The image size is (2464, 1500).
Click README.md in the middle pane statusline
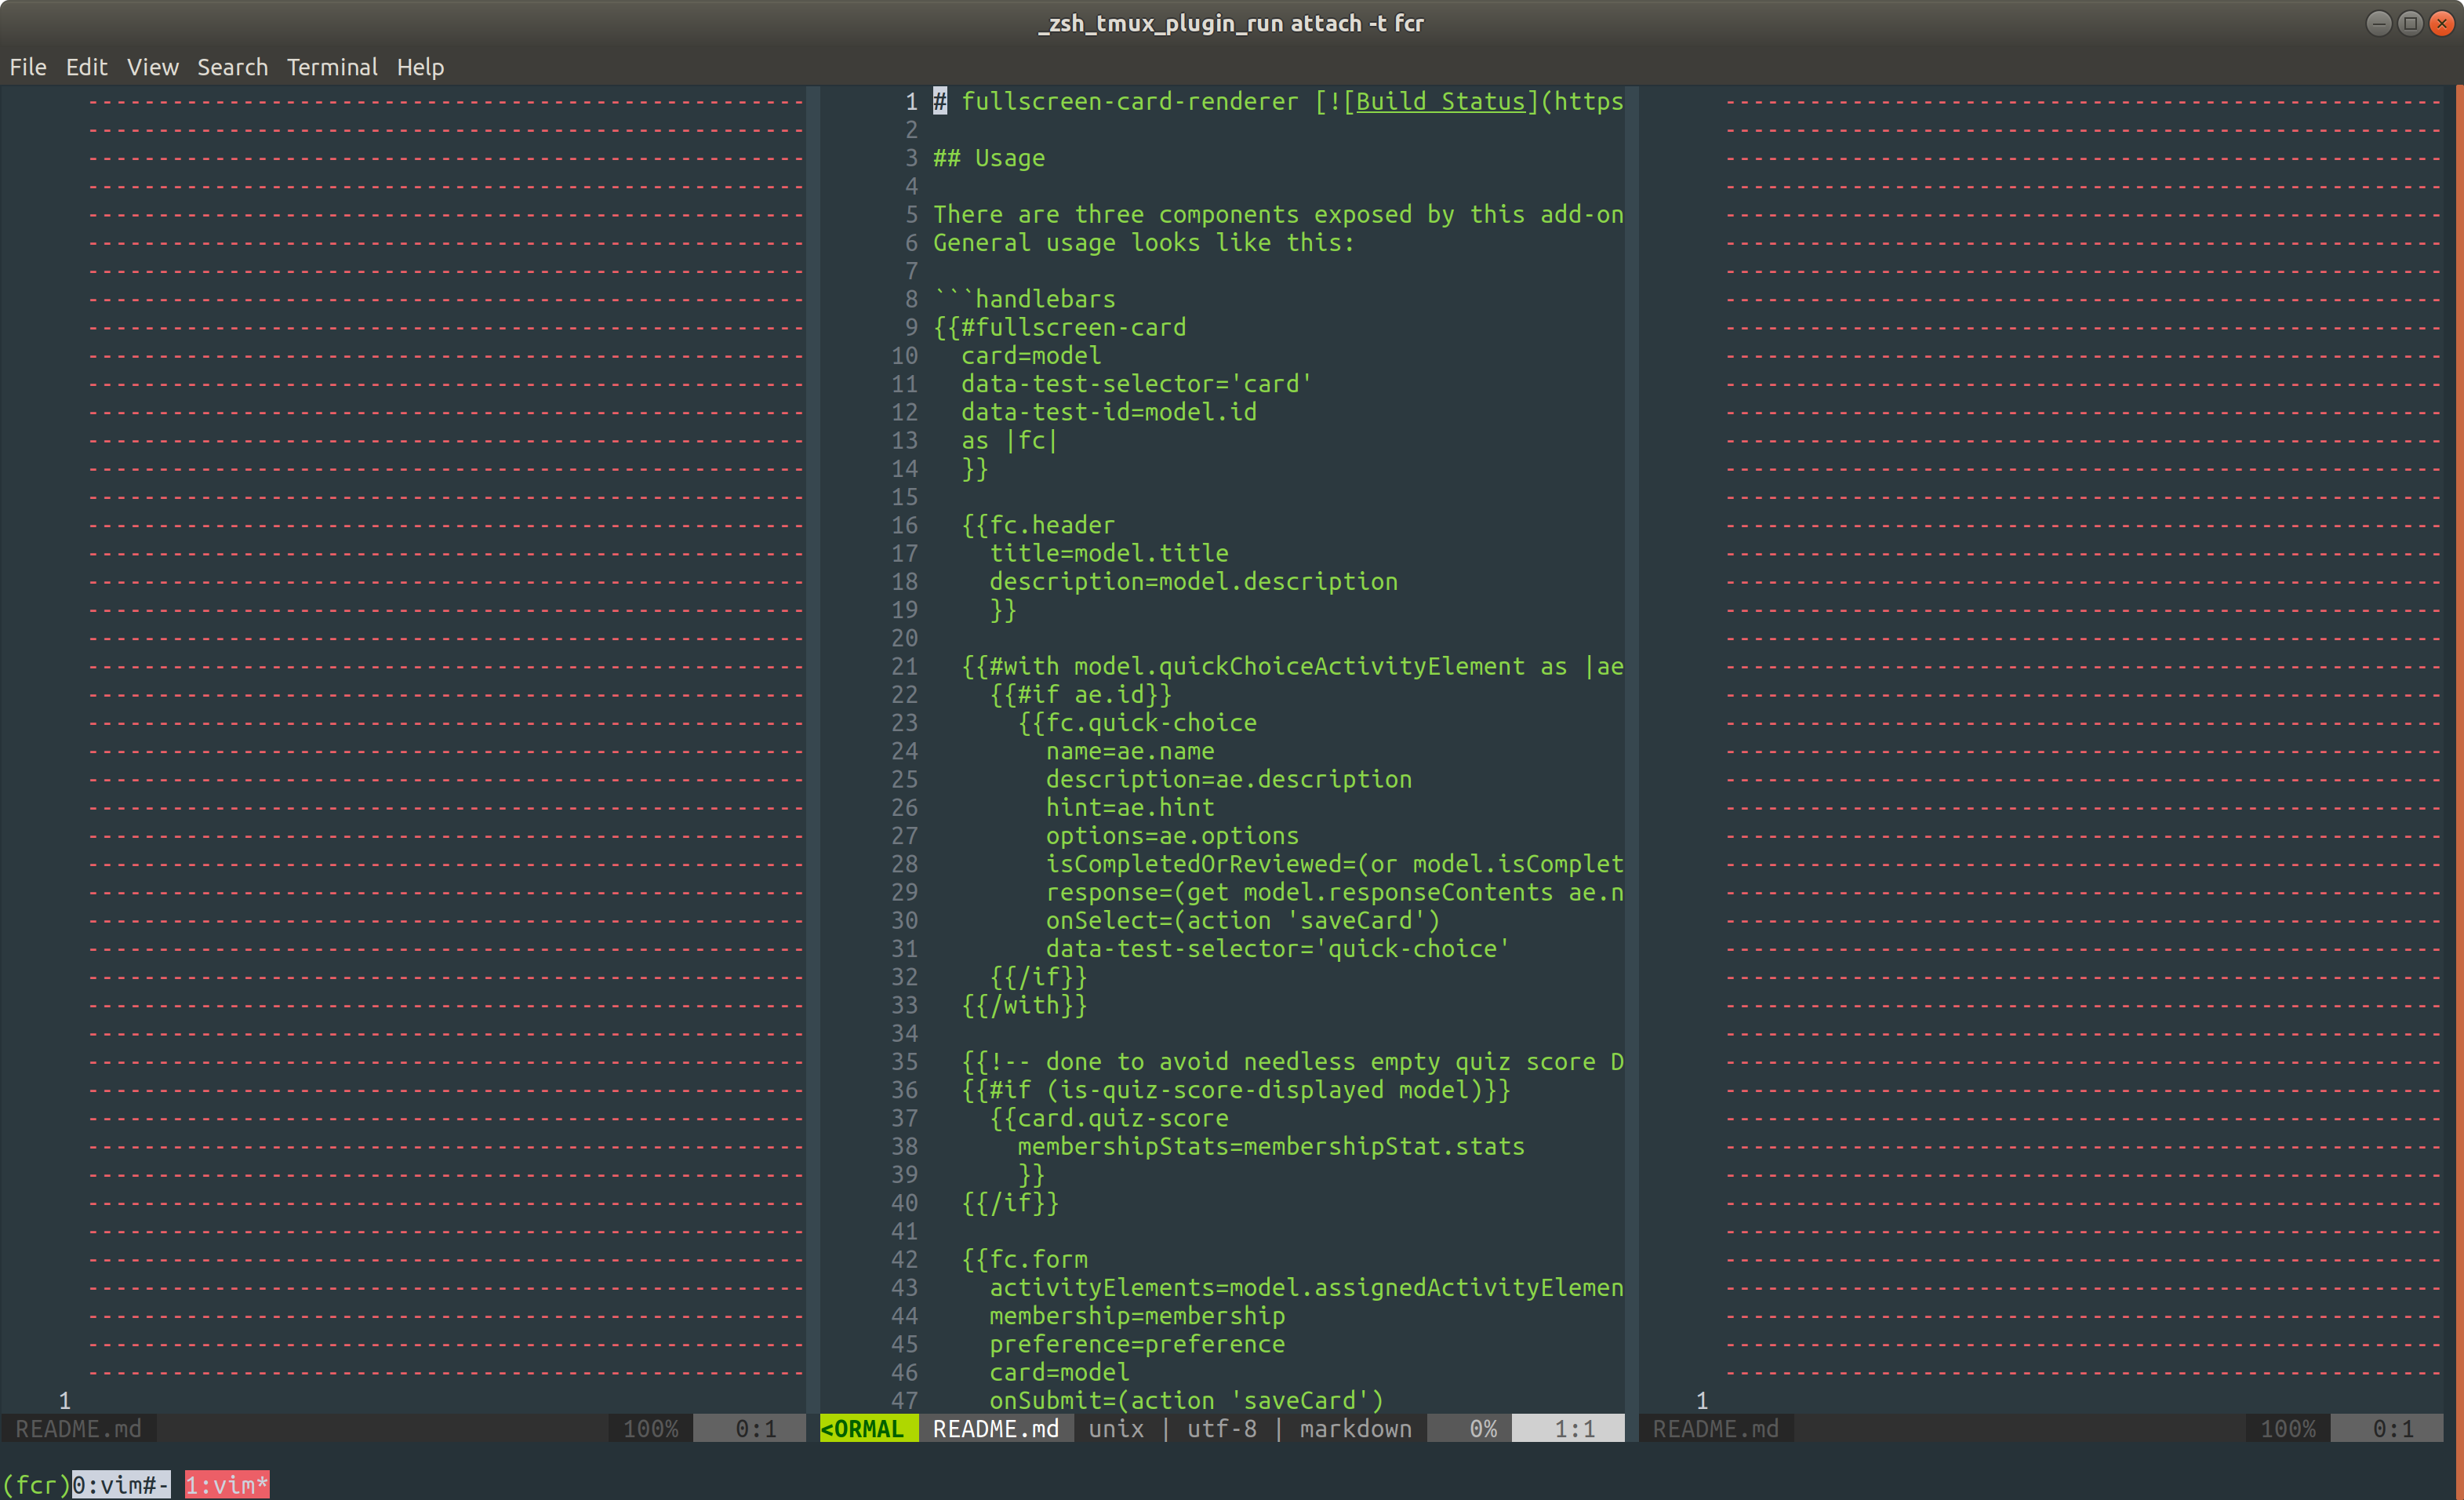click(x=996, y=1428)
